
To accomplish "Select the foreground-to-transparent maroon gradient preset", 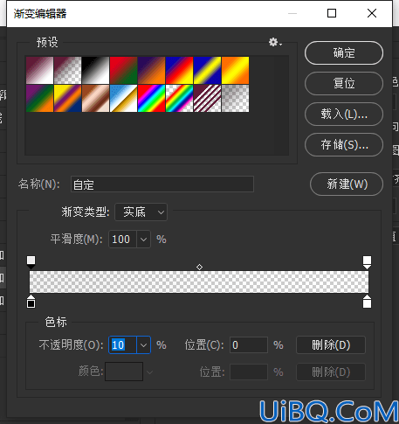I will tap(67, 70).
